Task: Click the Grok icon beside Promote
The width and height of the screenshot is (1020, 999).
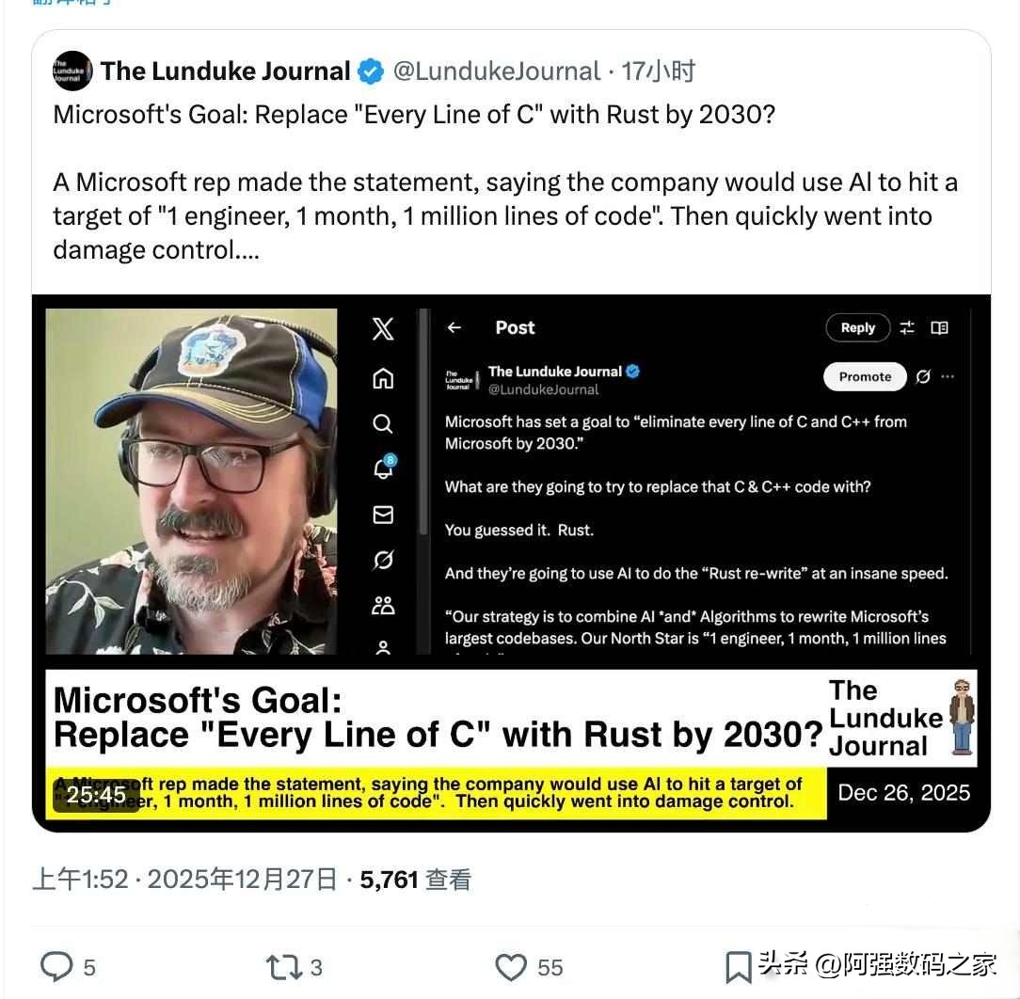Action: (924, 376)
